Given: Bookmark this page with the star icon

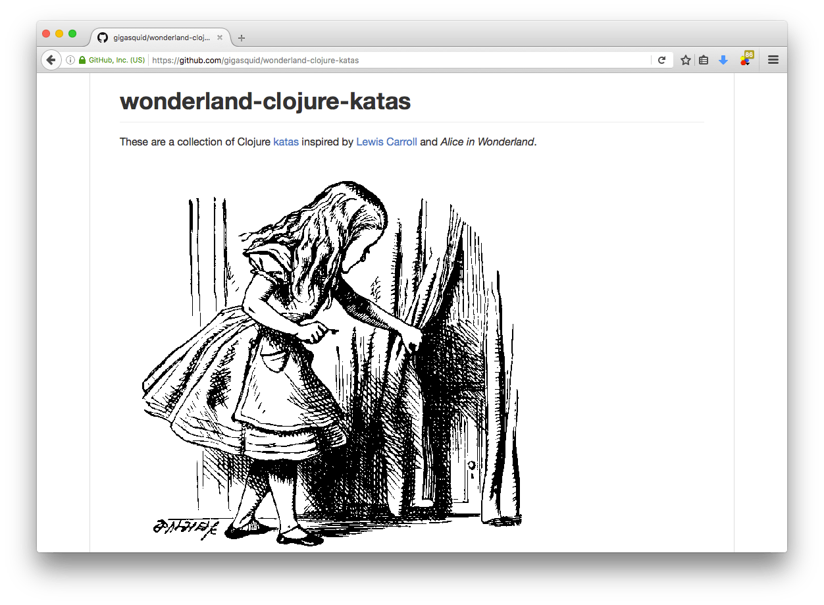Looking at the screenshot, I should pos(686,60).
